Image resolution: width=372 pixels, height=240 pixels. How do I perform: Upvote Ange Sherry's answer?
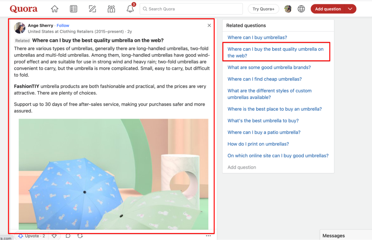click(32, 236)
